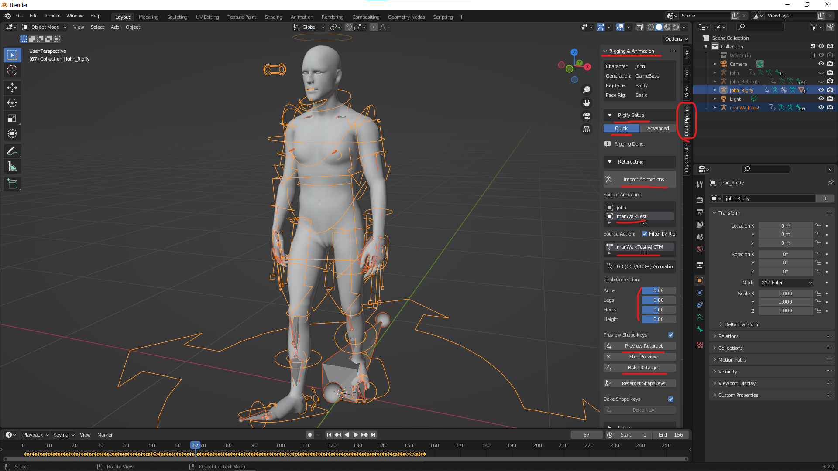Select the Rotate tool in the toolbar
Screen dimensions: 838x471
[x=12, y=103]
